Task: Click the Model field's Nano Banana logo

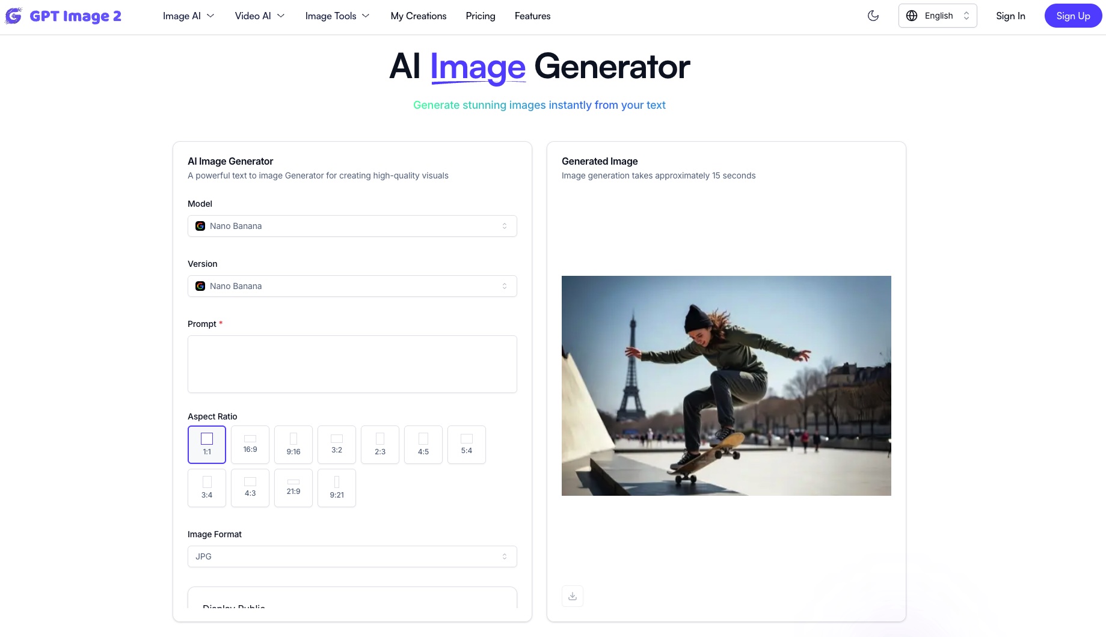Action: [x=200, y=226]
